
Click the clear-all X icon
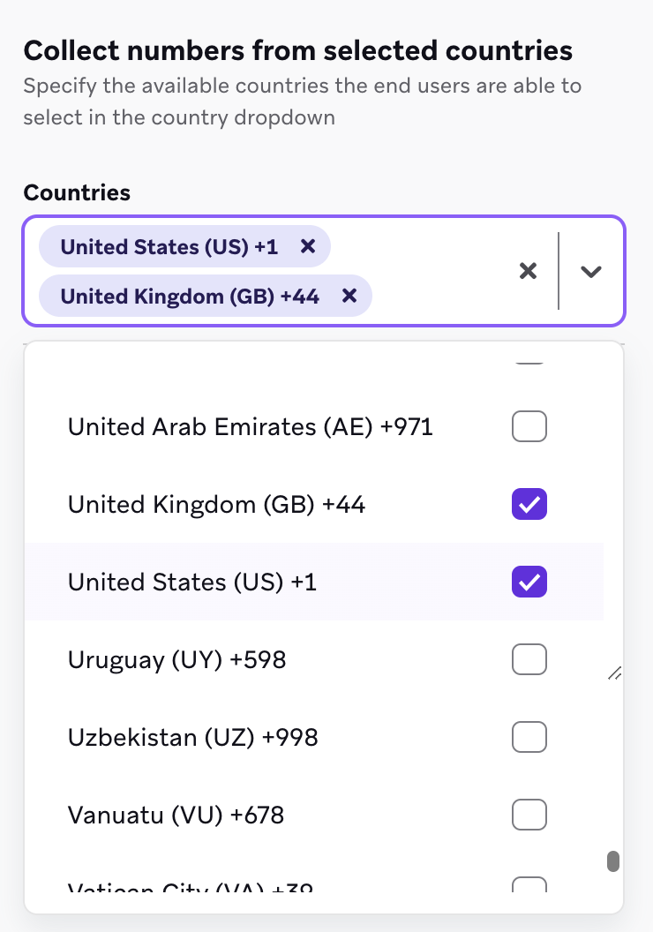point(528,271)
